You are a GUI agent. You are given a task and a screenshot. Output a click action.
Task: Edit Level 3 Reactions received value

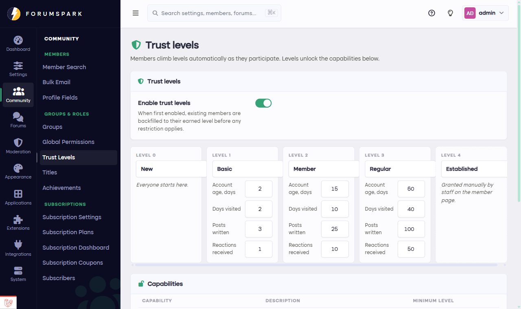pos(411,249)
